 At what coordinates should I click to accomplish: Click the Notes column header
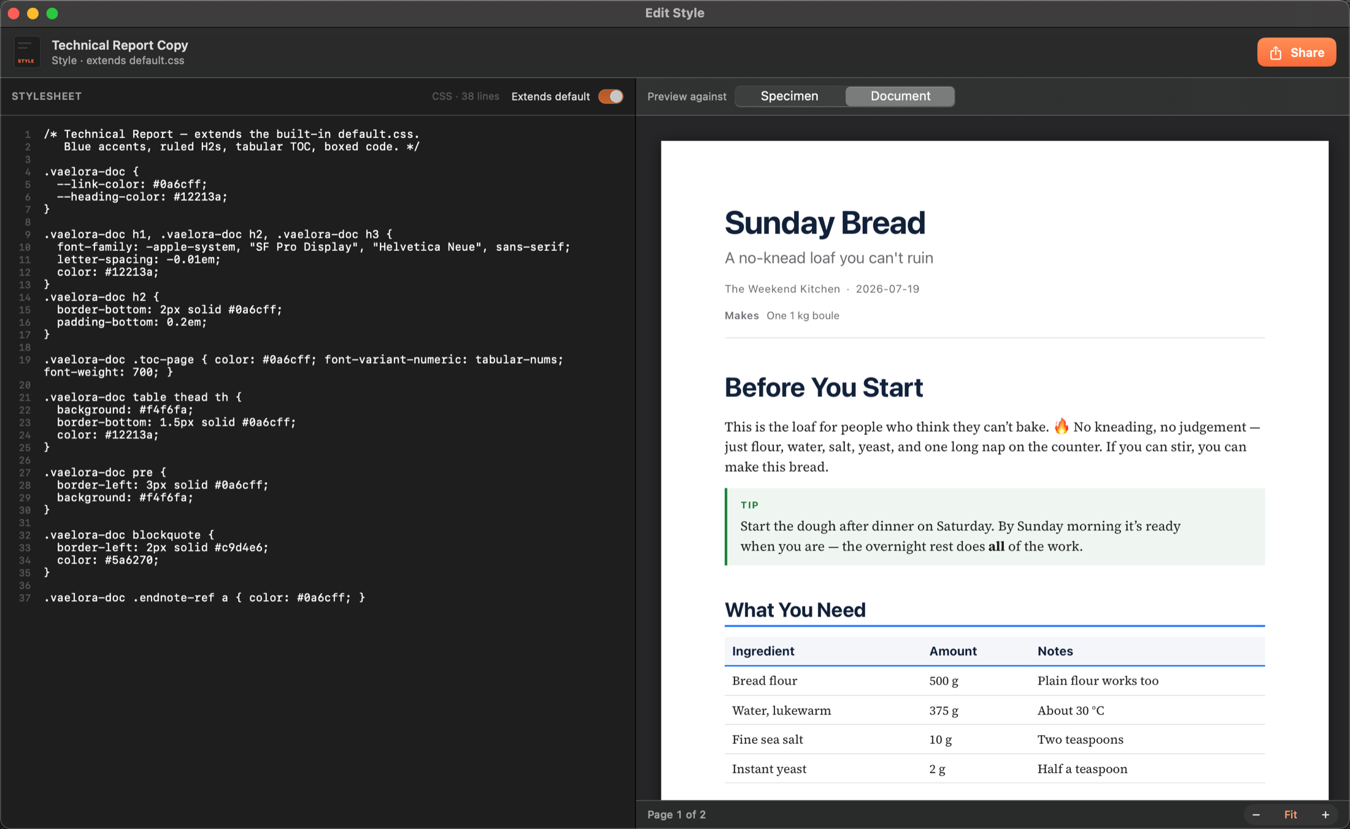tap(1055, 651)
